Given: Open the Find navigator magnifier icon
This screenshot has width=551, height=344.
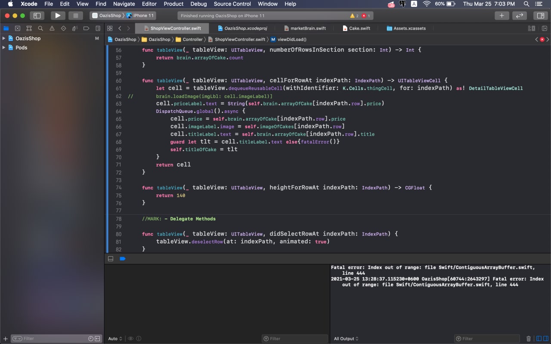Looking at the screenshot, I should click(x=40, y=28).
